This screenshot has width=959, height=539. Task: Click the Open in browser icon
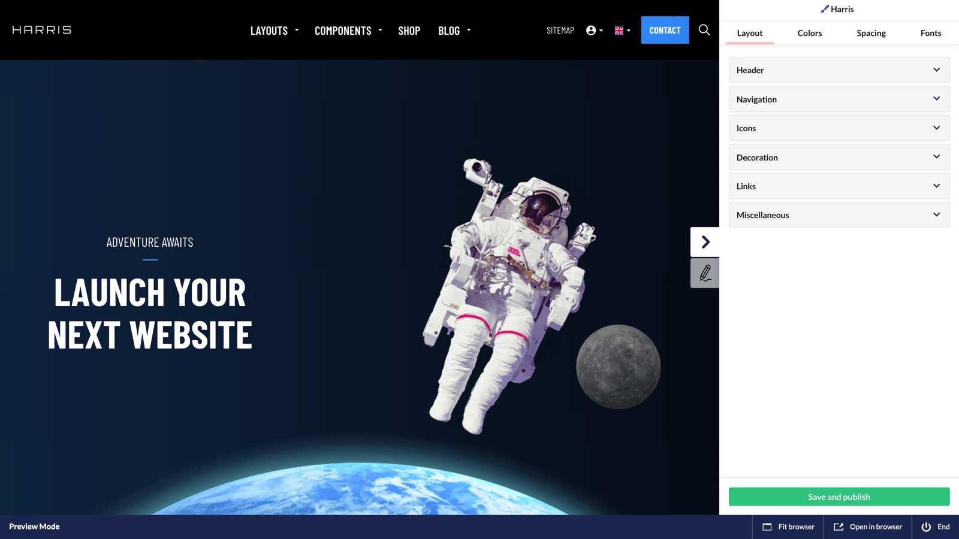839,527
